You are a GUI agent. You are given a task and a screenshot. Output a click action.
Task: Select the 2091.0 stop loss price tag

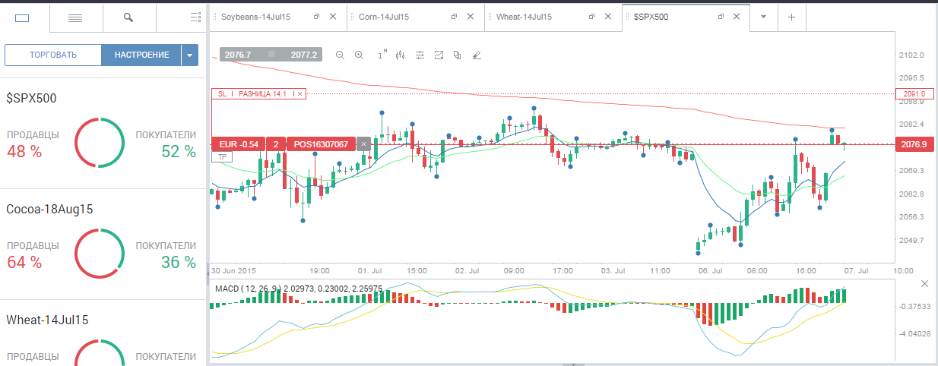click(913, 93)
